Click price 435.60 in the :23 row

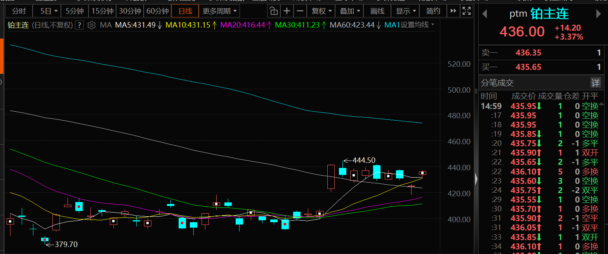(x=523, y=181)
